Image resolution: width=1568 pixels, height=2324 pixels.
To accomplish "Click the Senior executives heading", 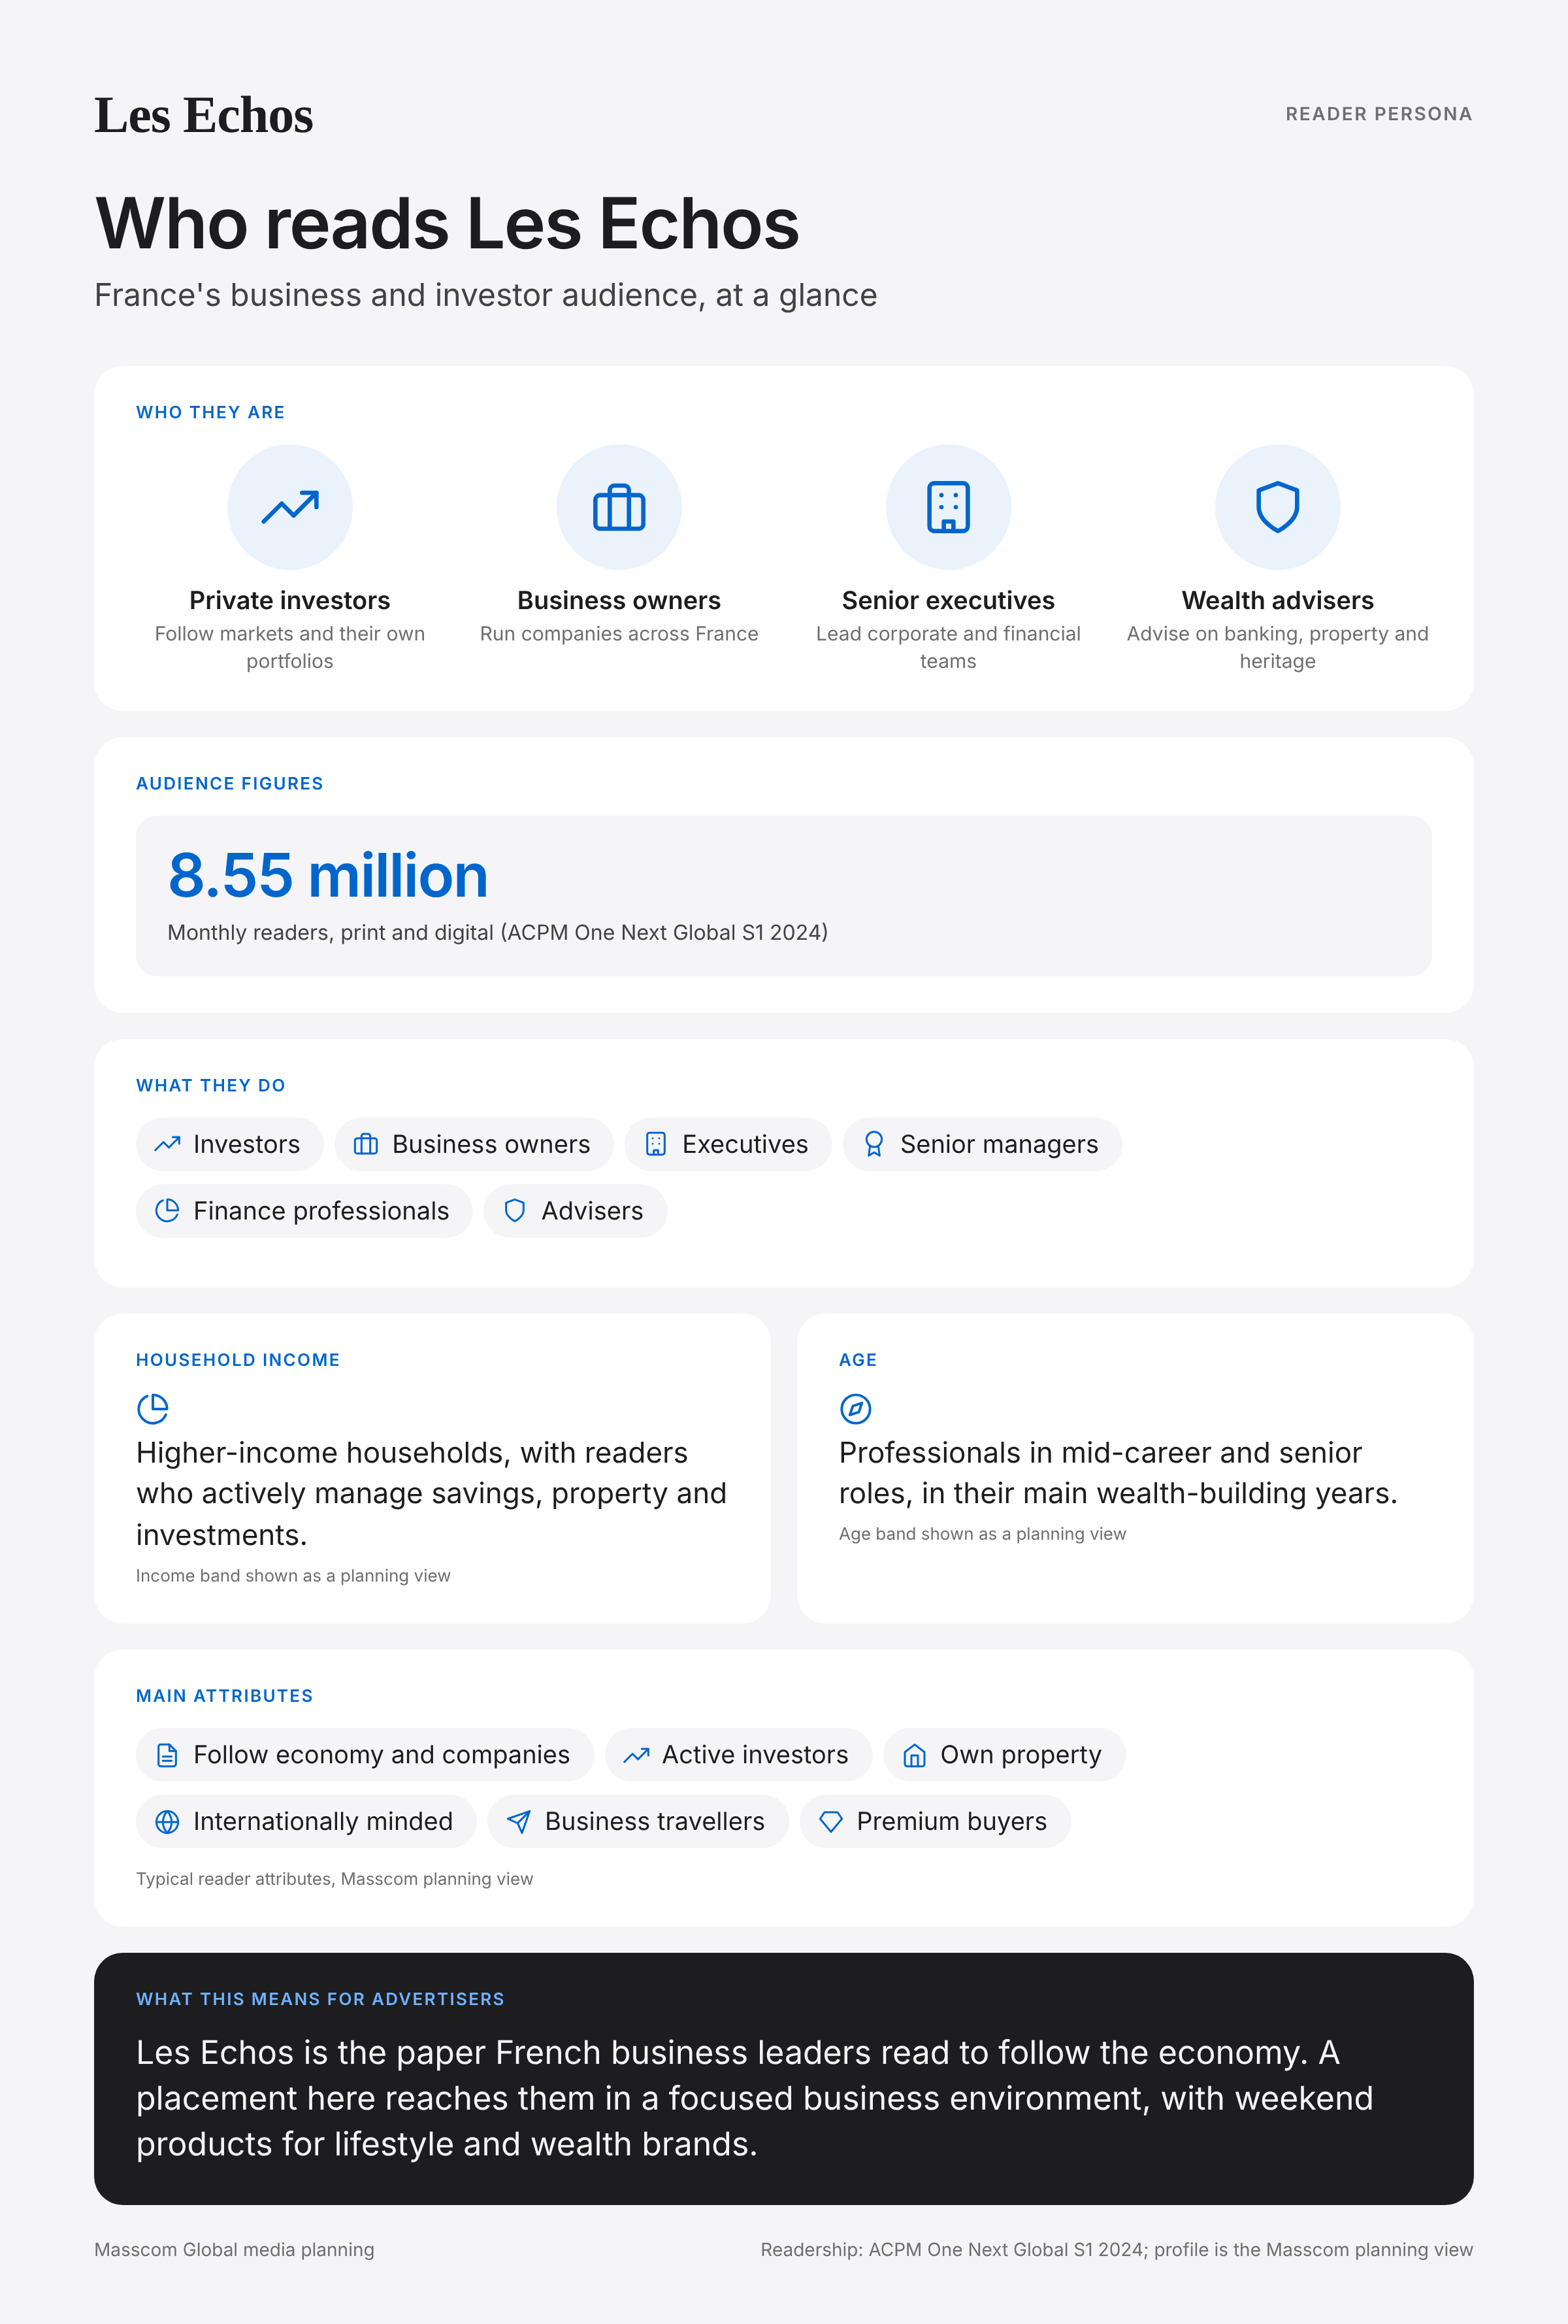I will (x=949, y=600).
